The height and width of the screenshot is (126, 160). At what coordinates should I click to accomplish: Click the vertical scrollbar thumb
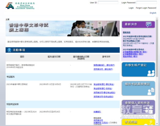[157, 48]
